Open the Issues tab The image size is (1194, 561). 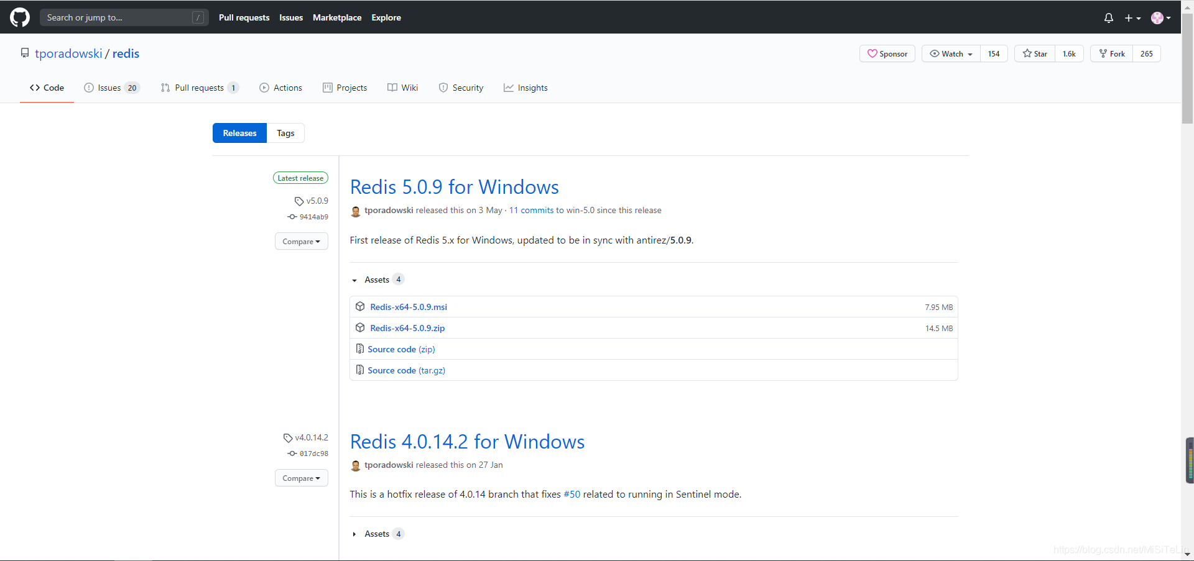[x=112, y=88]
